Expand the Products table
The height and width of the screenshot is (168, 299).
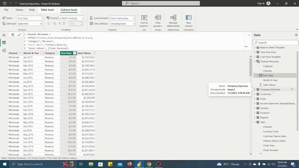[255, 113]
